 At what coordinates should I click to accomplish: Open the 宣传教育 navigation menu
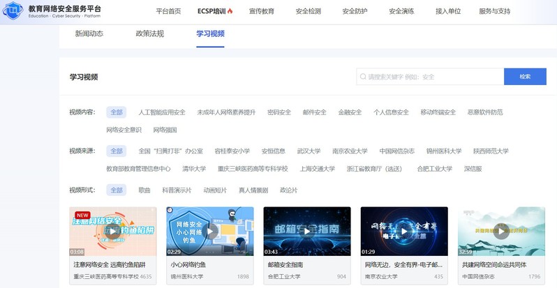(261, 11)
